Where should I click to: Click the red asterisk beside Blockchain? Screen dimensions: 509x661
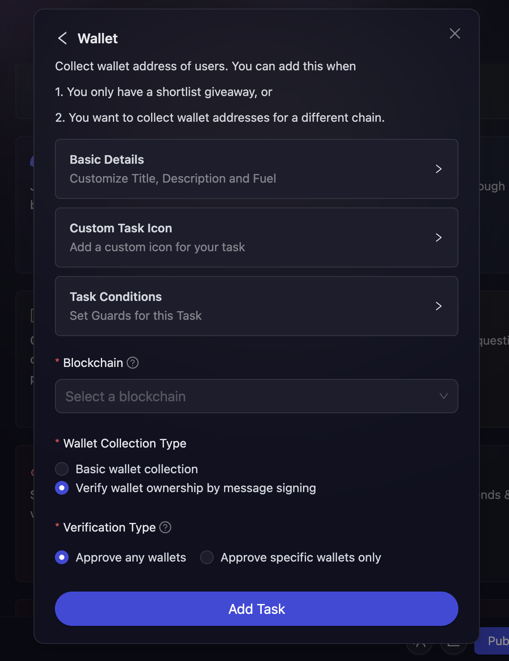coord(57,362)
